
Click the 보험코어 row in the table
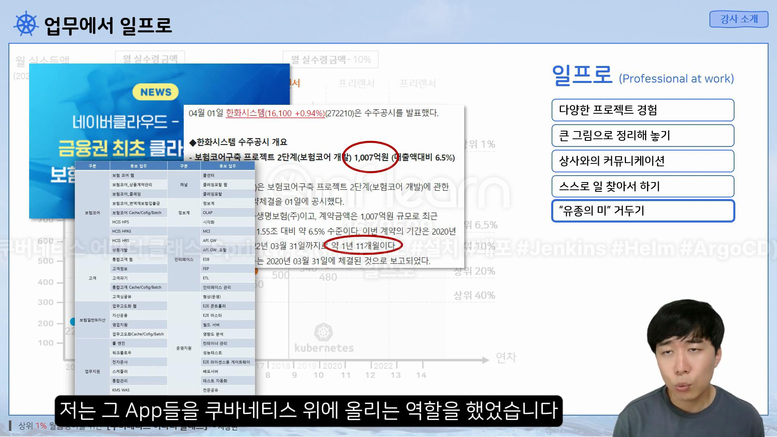tap(92, 212)
